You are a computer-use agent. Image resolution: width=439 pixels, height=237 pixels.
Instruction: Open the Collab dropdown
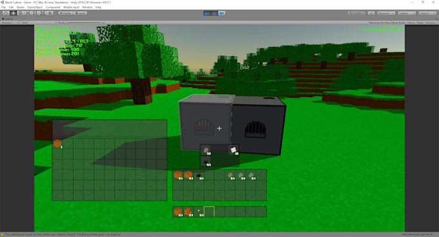pos(356,13)
